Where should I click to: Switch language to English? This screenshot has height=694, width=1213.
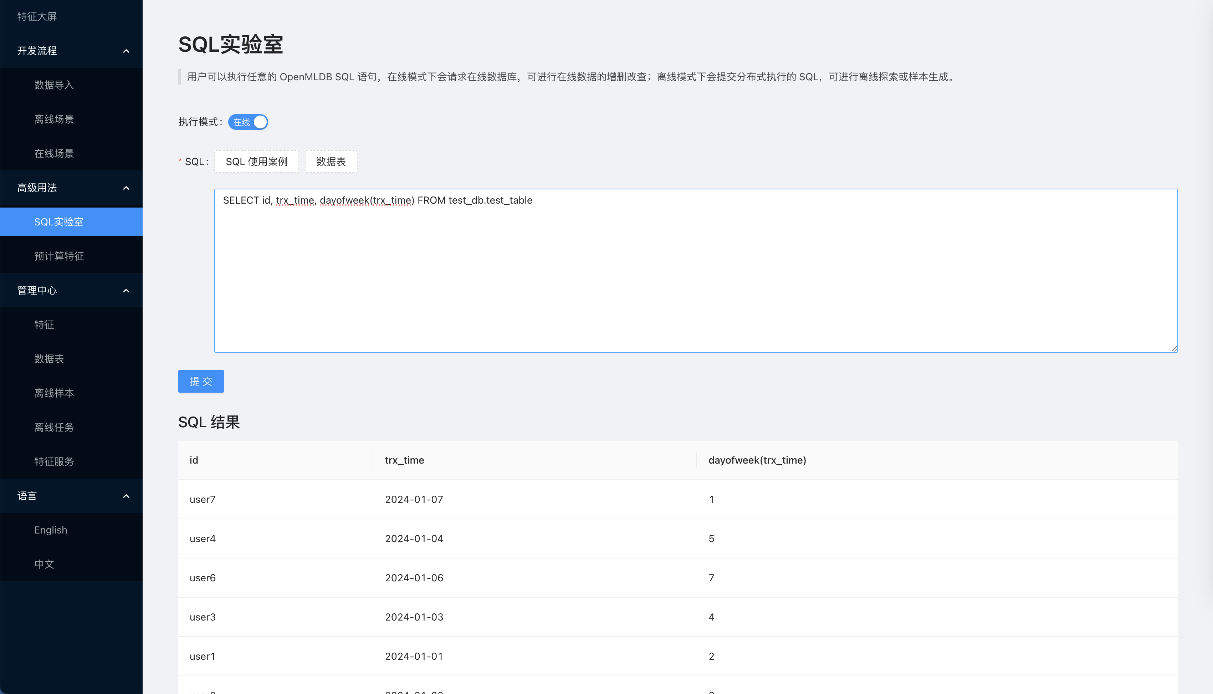(71, 530)
